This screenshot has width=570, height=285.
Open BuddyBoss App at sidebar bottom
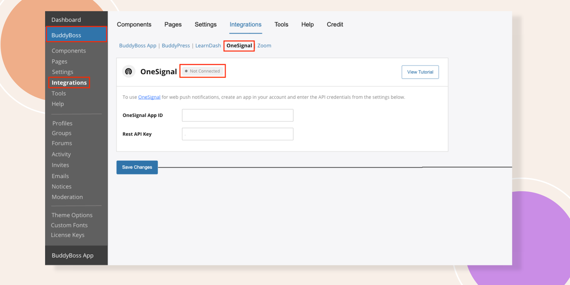click(x=72, y=255)
